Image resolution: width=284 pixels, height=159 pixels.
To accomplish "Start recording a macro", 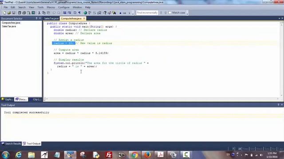I will [x=120, y=13].
